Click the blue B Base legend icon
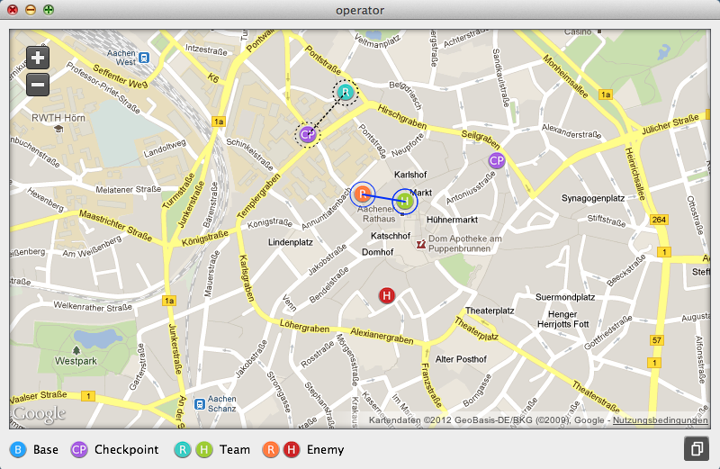 click(17, 449)
